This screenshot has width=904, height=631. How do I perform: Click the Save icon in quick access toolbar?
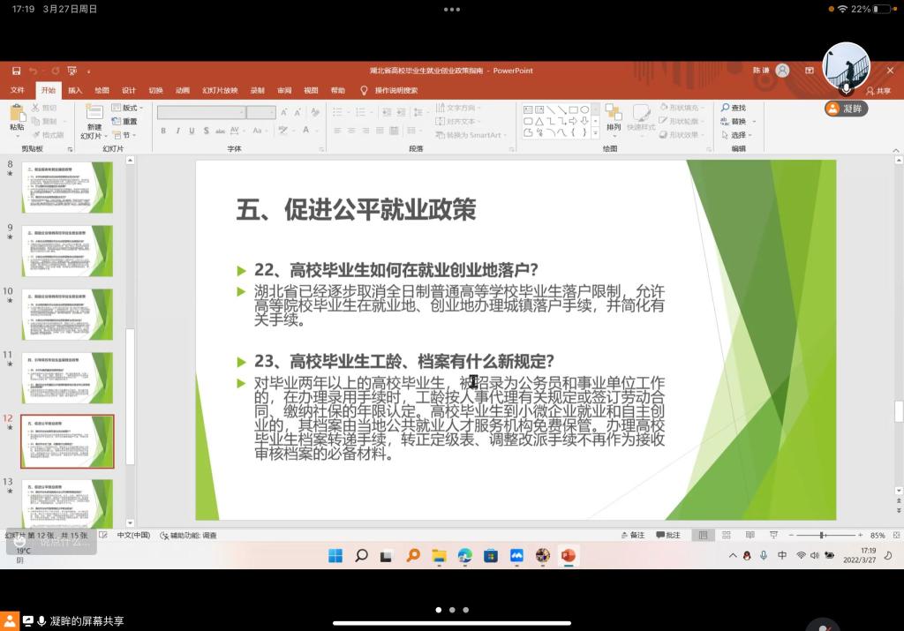point(16,71)
